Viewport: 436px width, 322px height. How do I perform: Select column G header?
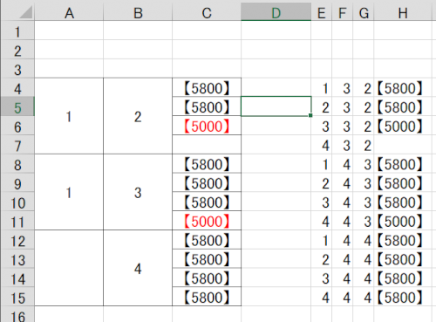click(364, 13)
